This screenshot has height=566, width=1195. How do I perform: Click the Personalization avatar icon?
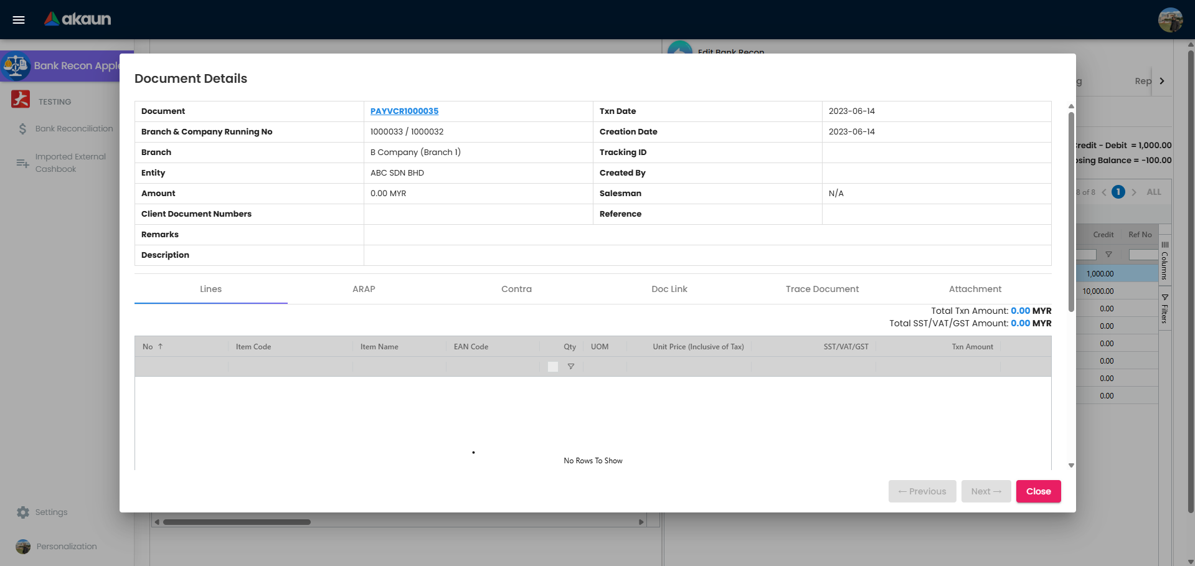(x=23, y=547)
